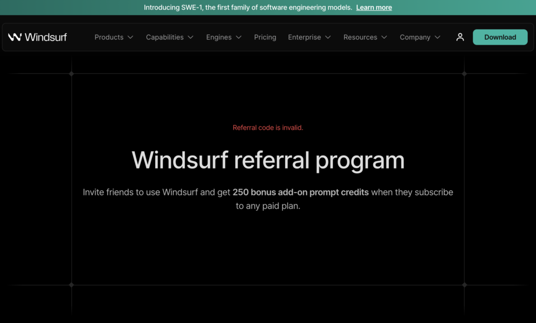
Task: Expand the chevron next to Capabilities
Action: (x=190, y=37)
